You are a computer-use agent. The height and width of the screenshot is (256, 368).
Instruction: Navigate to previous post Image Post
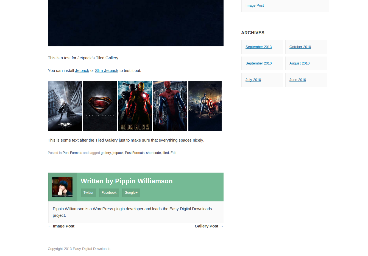63,226
